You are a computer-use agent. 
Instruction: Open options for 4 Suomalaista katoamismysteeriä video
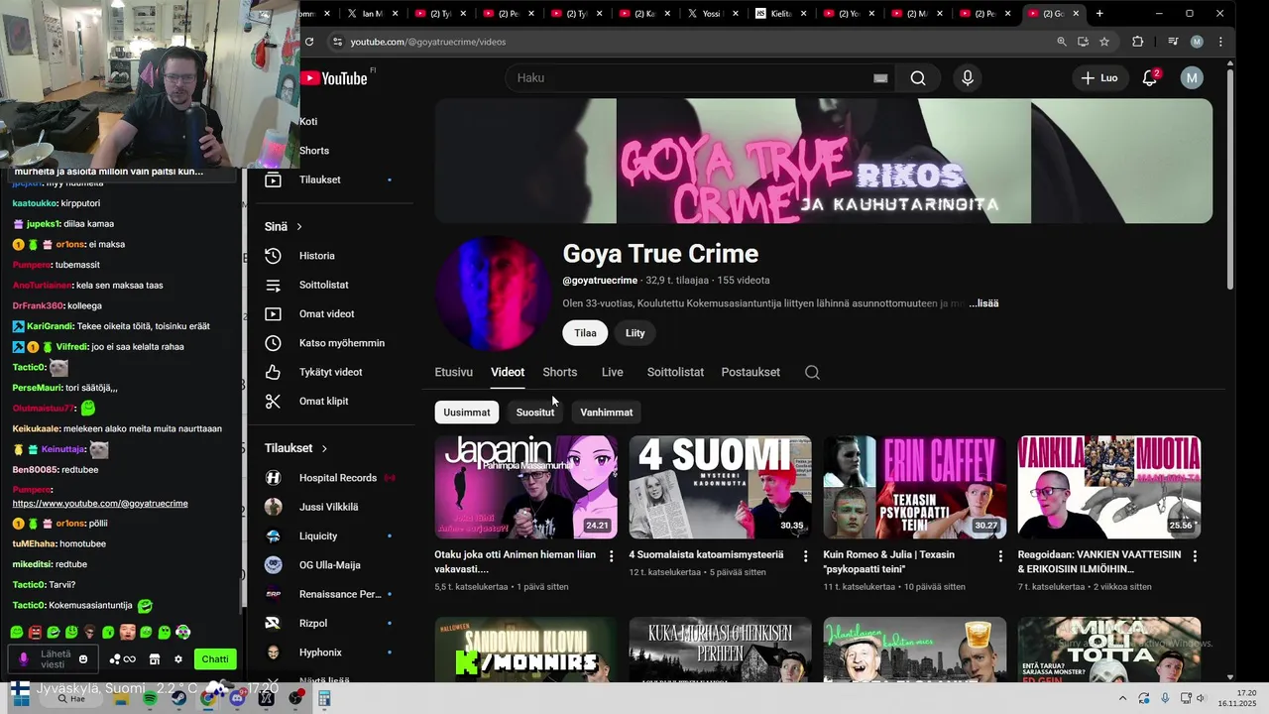[805, 556]
